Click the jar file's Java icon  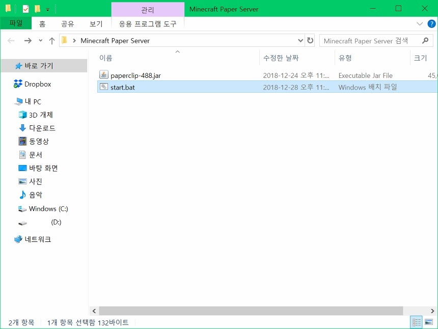point(103,75)
